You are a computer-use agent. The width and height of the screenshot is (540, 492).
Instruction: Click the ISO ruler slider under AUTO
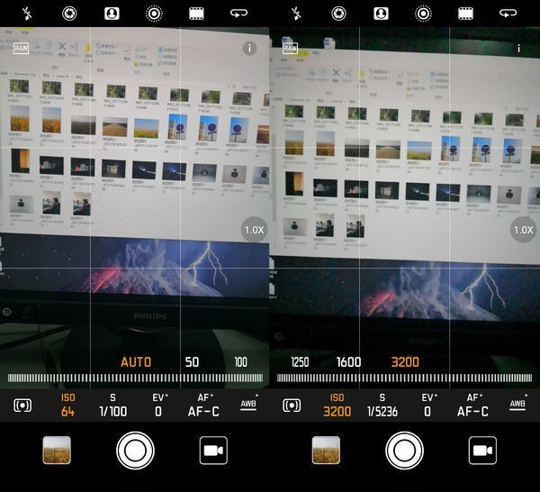135,378
